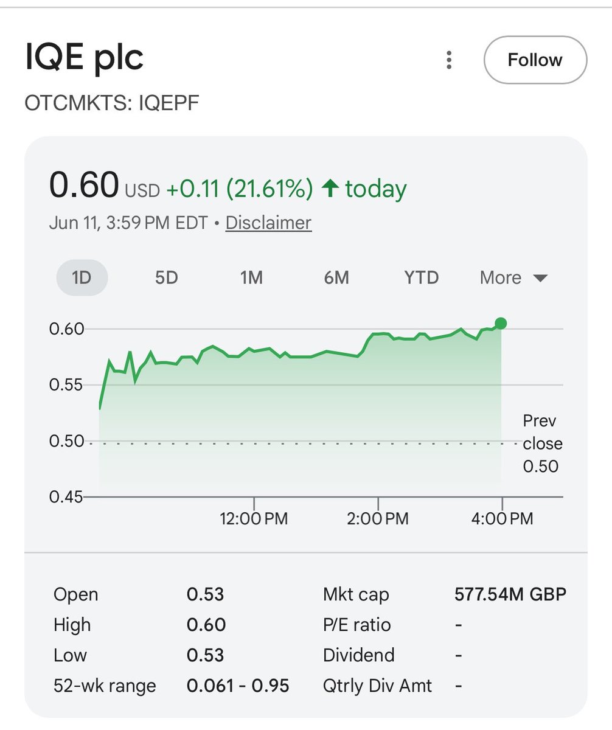
Task: Click the IQE plc title heading
Action: click(x=85, y=57)
